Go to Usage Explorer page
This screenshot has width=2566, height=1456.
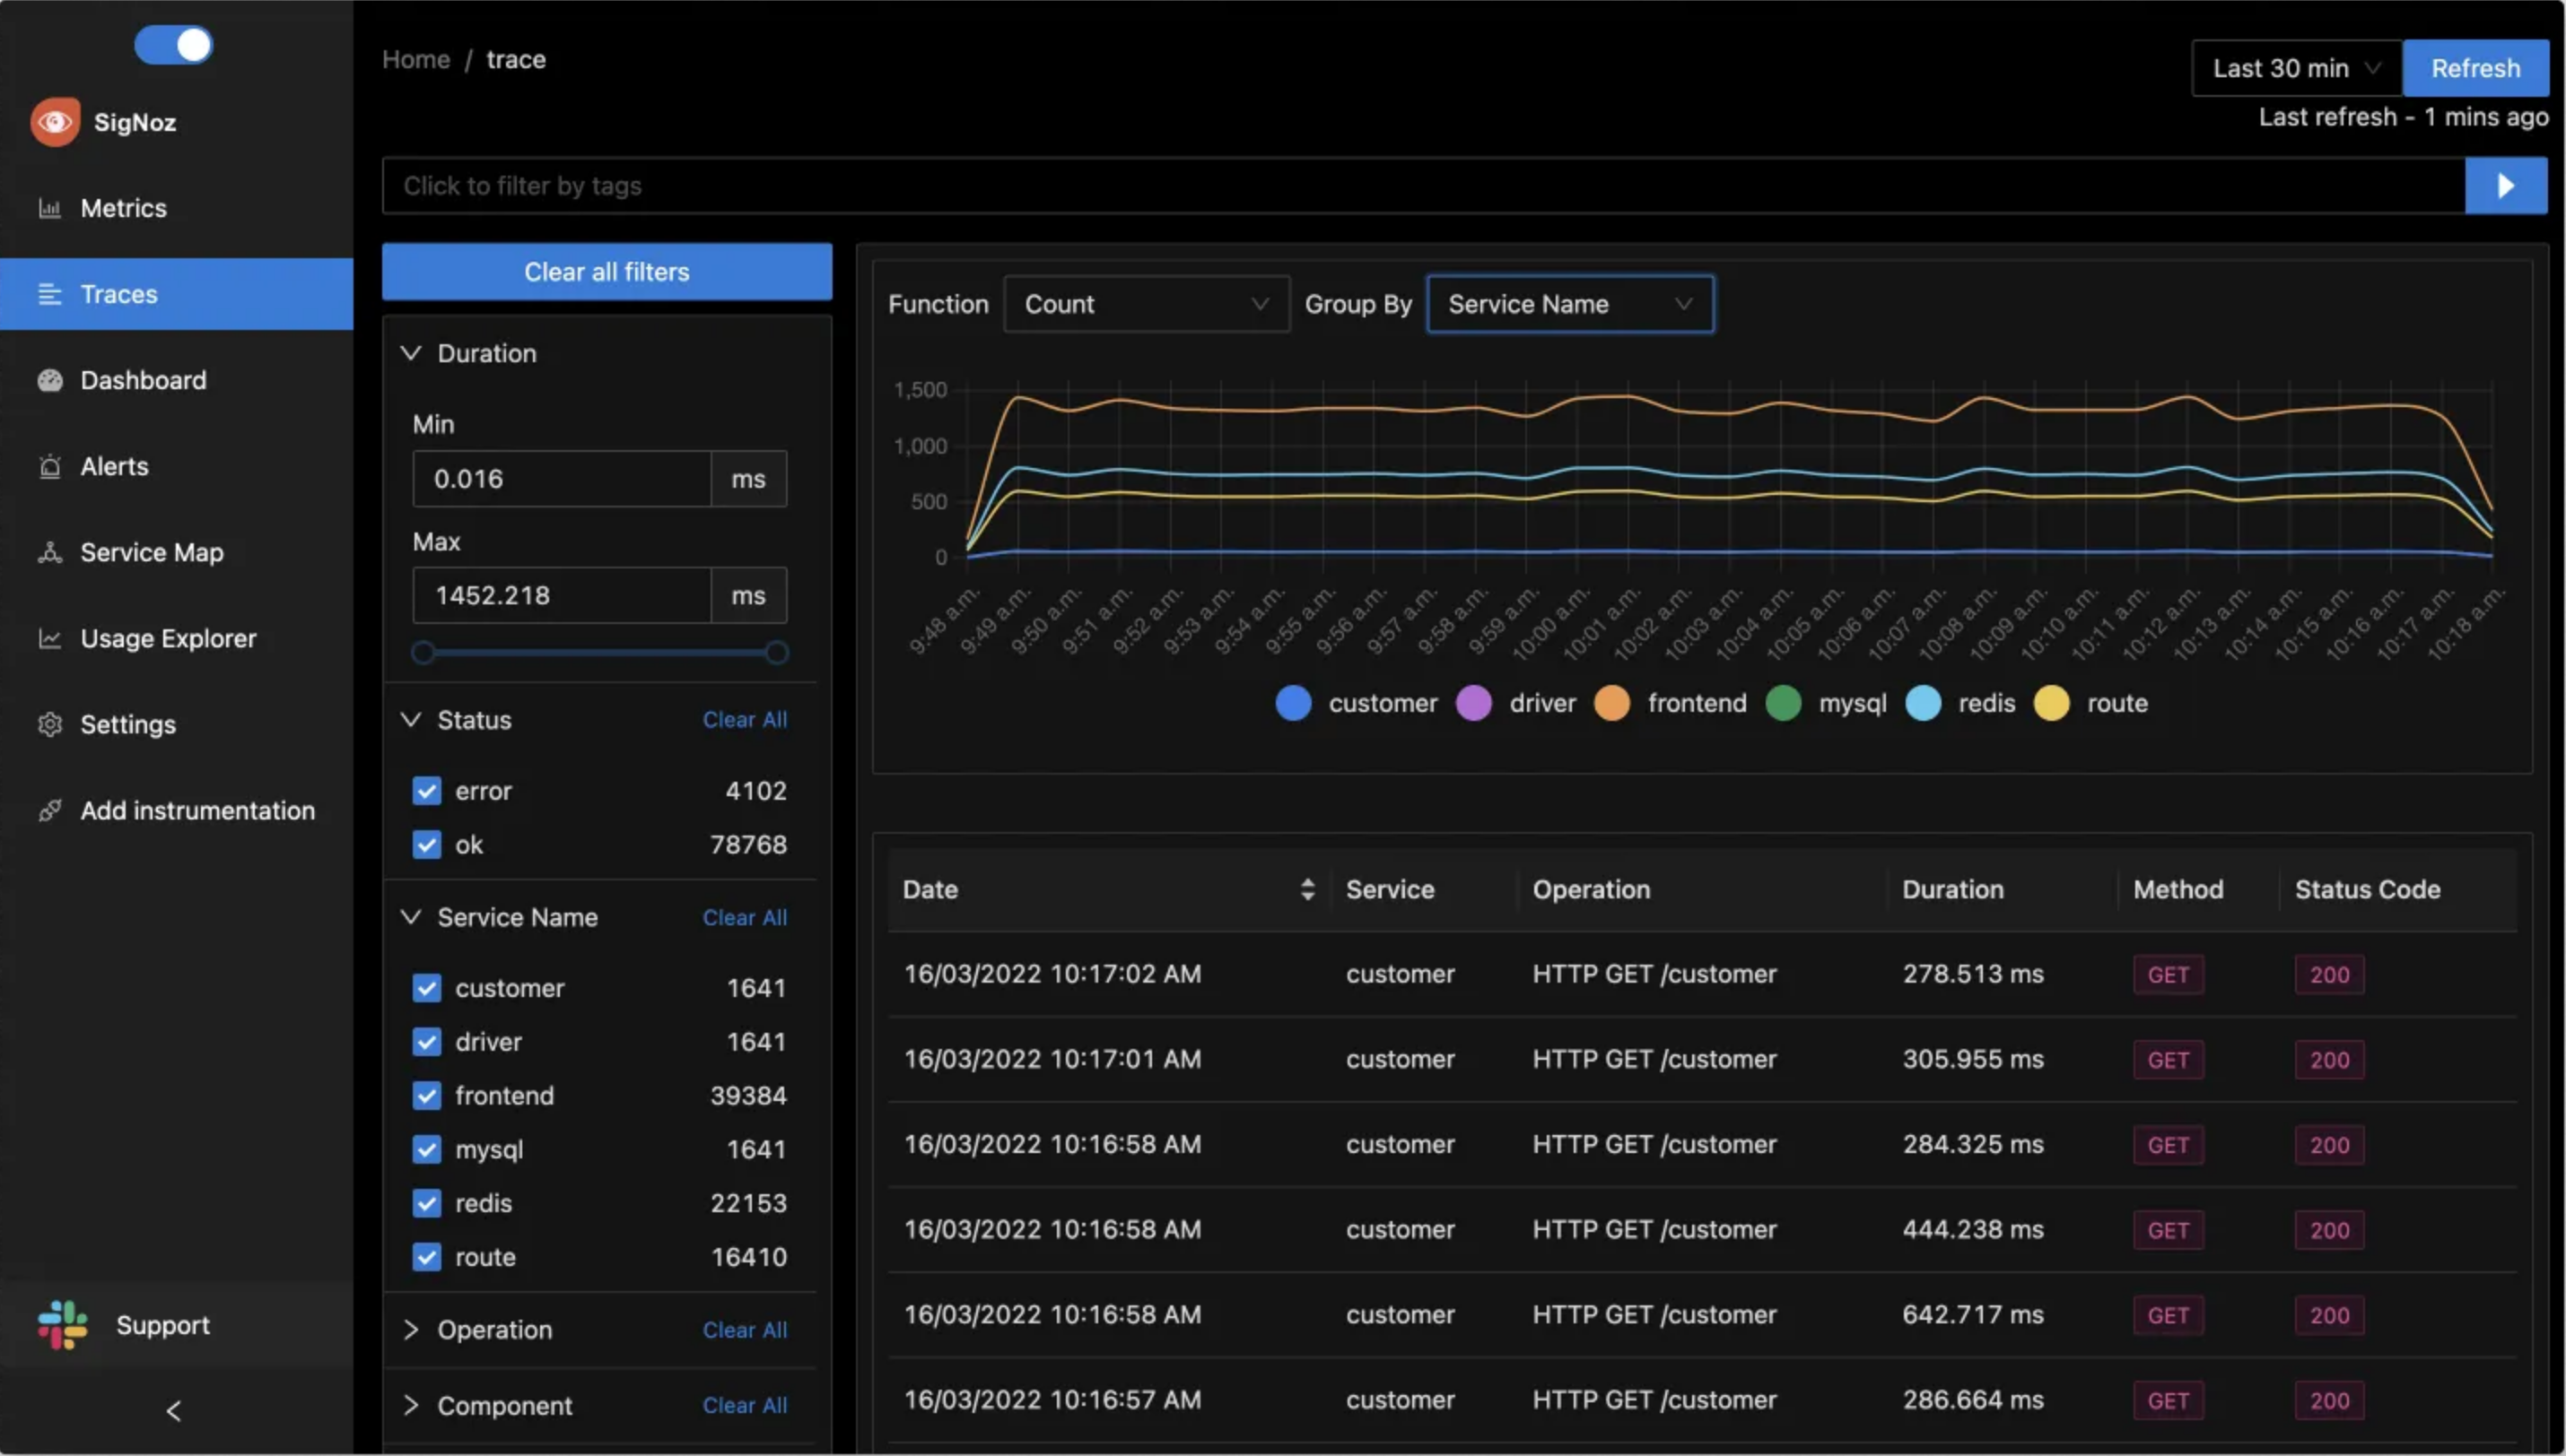[168, 639]
